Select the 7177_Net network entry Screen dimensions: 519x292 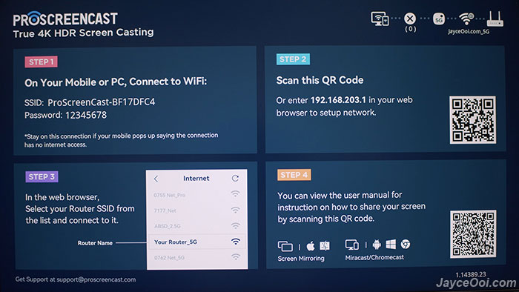[x=197, y=210]
